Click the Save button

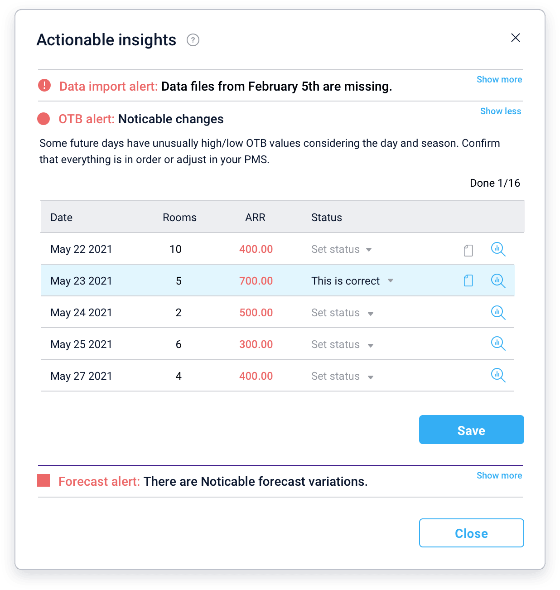click(x=471, y=430)
